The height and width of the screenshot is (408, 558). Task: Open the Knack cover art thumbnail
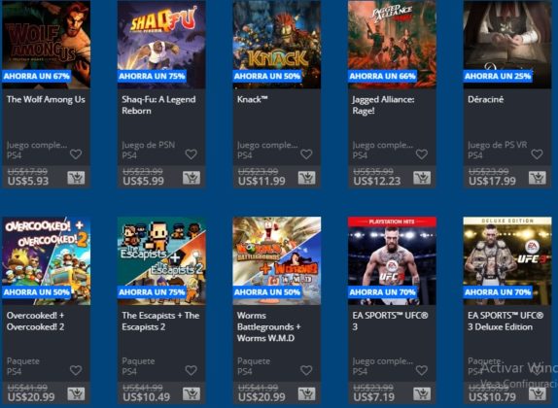pyautogui.click(x=277, y=45)
